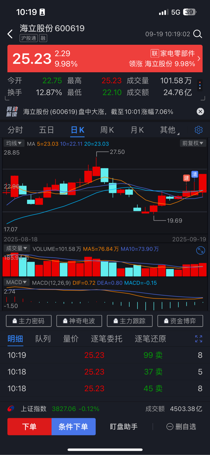
Task: Switch to the 五日 chart tab
Action: tap(46, 130)
